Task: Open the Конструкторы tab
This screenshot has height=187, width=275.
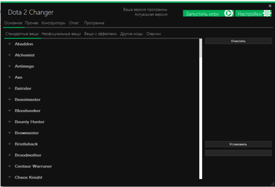Action: point(53,23)
